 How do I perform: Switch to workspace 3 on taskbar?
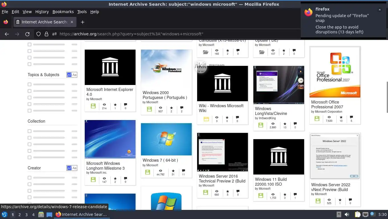(26, 214)
